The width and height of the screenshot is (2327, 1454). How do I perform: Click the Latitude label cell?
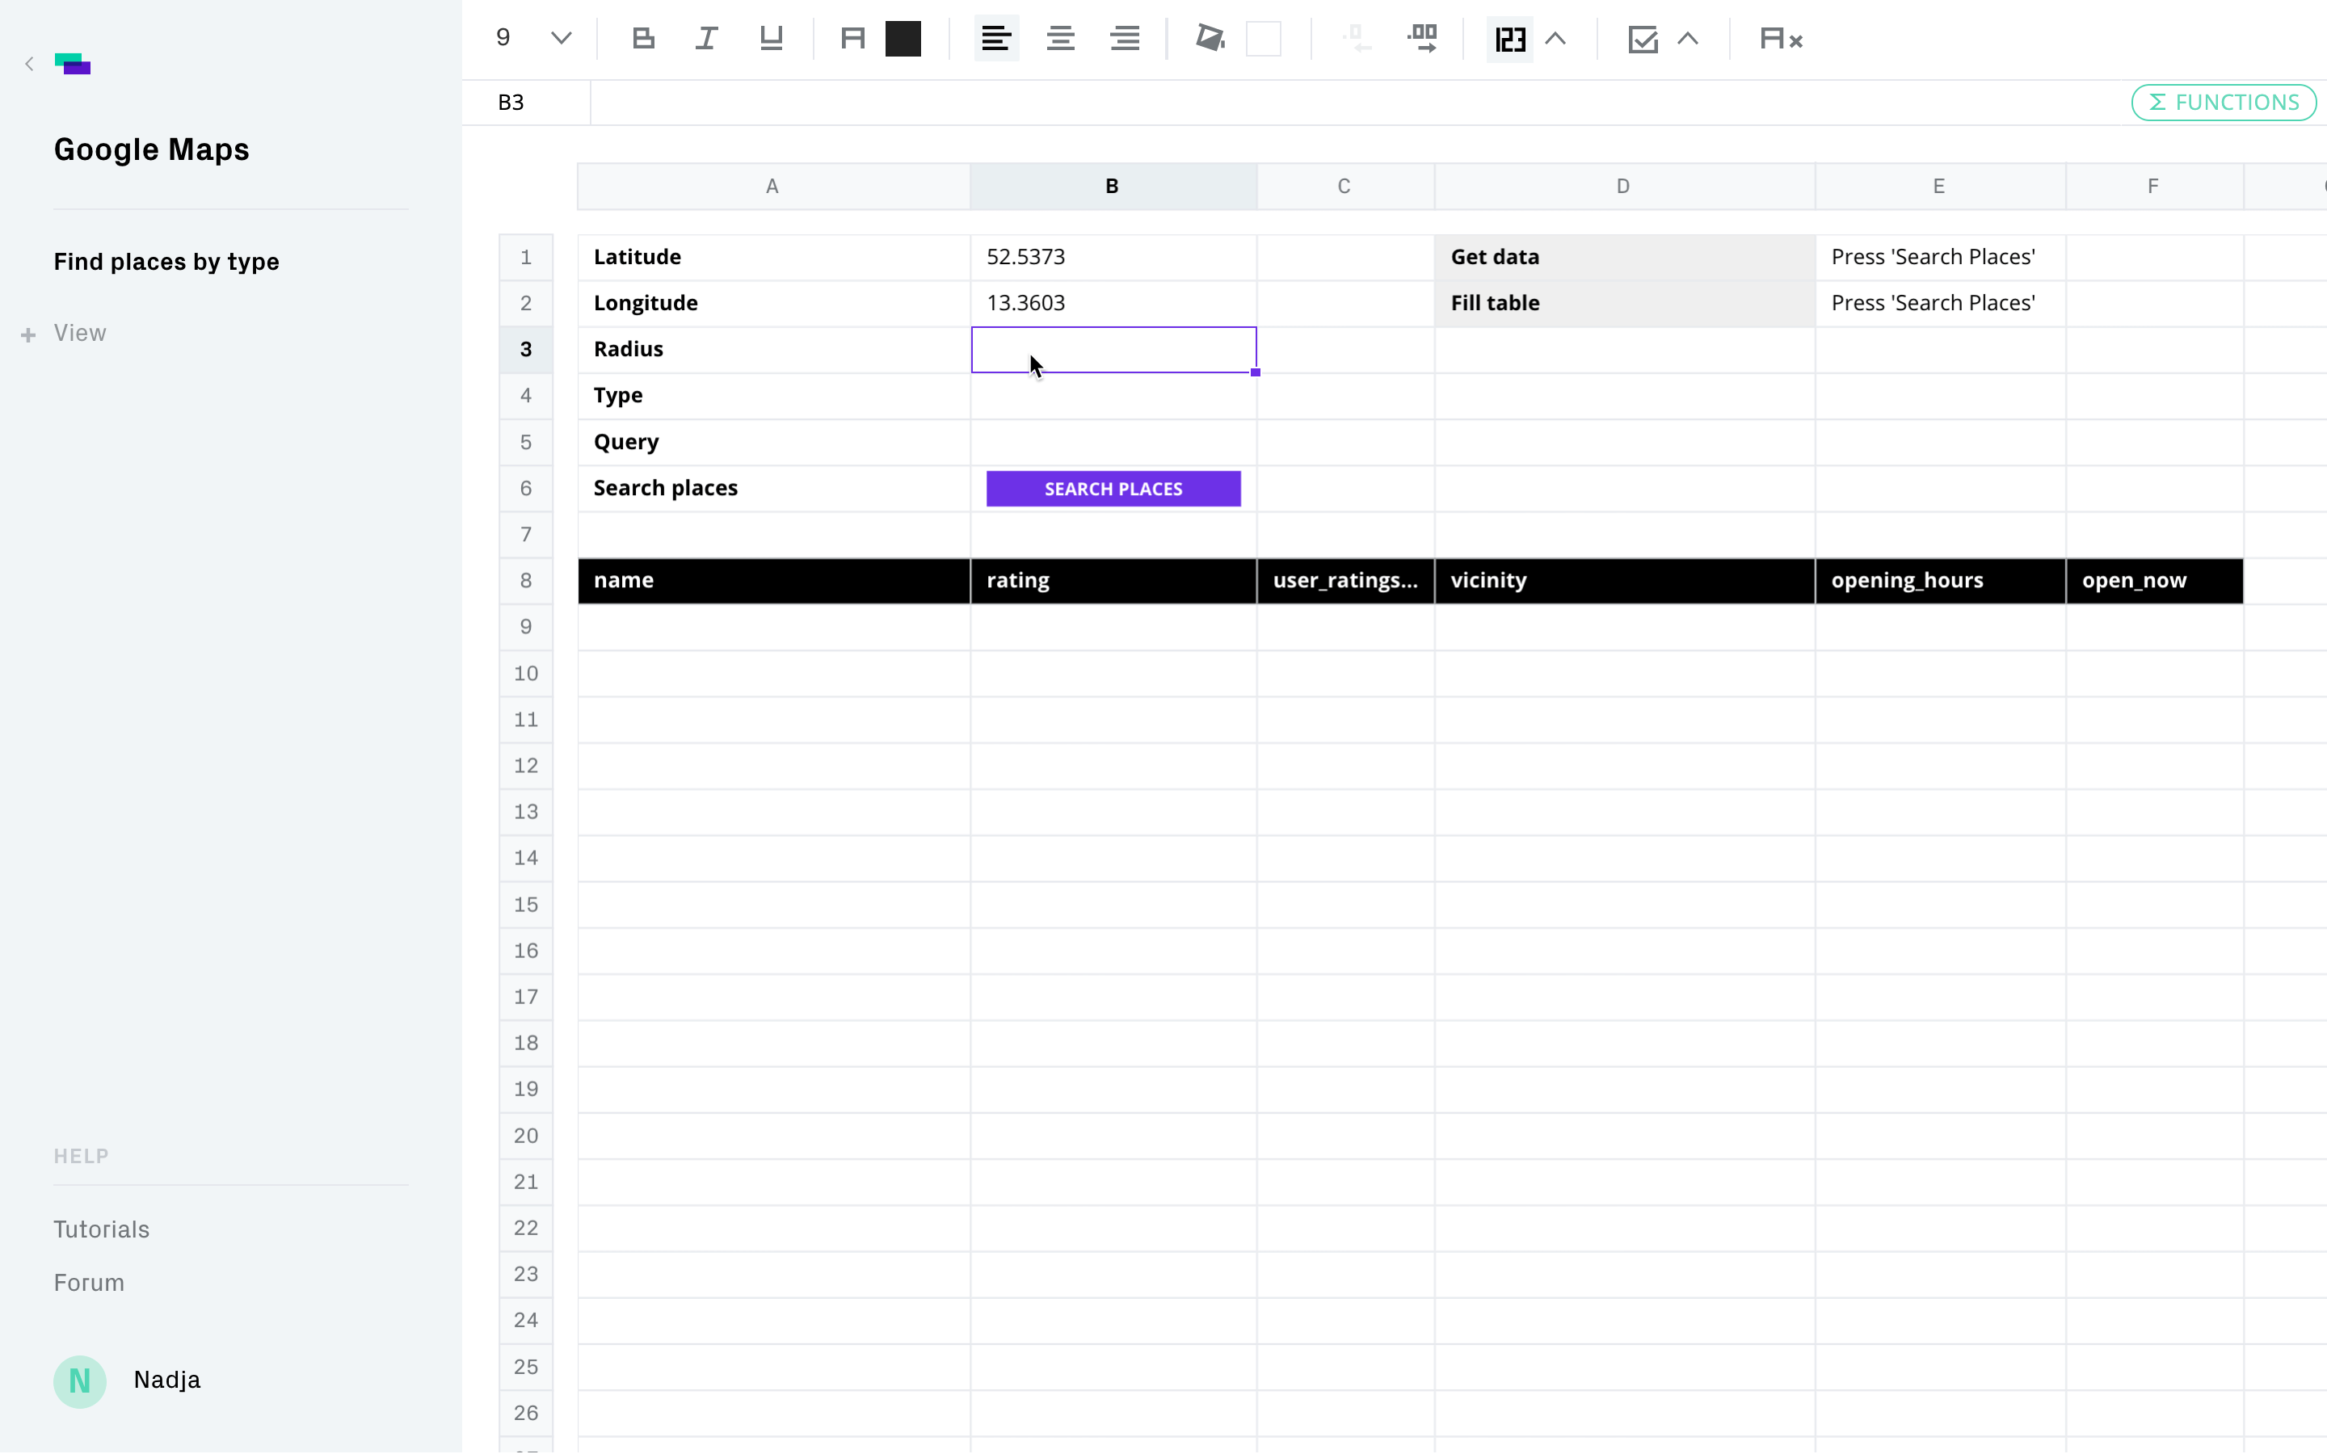tap(773, 257)
